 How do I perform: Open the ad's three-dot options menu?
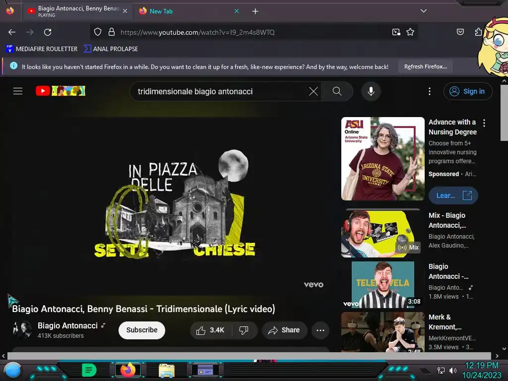click(484, 123)
